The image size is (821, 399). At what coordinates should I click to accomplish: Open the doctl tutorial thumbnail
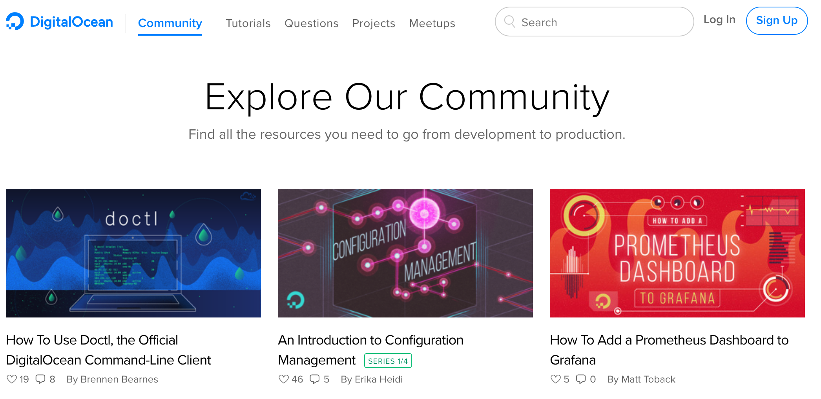133,253
